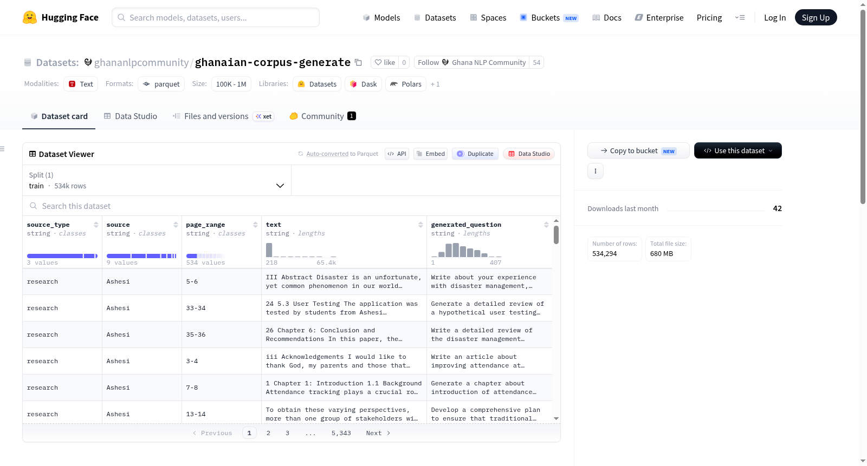Image resolution: width=867 pixels, height=466 pixels.
Task: Click the Embed button
Action: point(430,154)
